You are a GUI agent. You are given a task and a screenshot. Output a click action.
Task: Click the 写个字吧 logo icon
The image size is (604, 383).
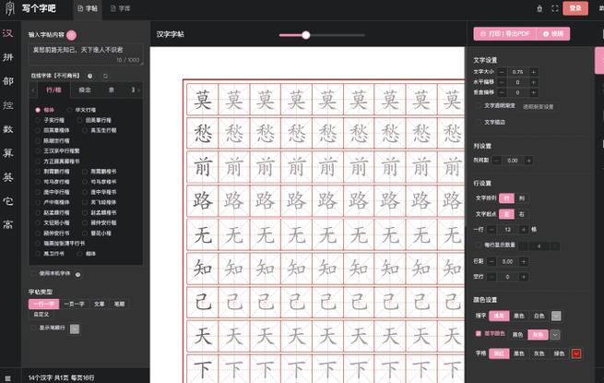point(9,8)
